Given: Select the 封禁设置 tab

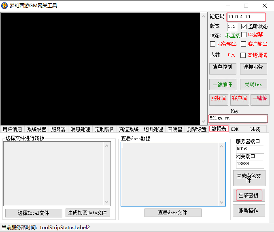Looking at the screenshot, I should point(197,129).
